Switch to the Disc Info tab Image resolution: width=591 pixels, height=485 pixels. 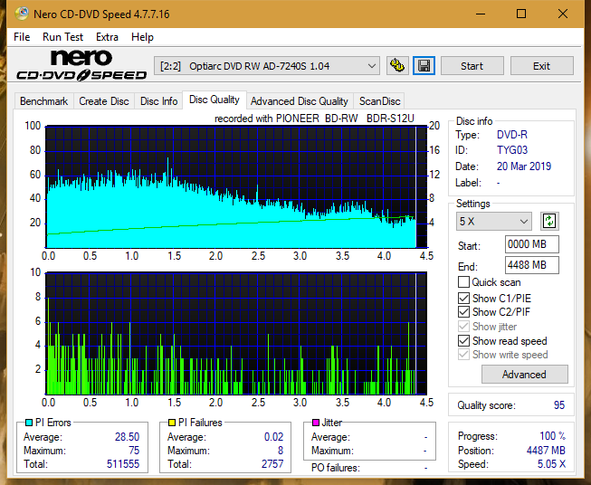(158, 101)
